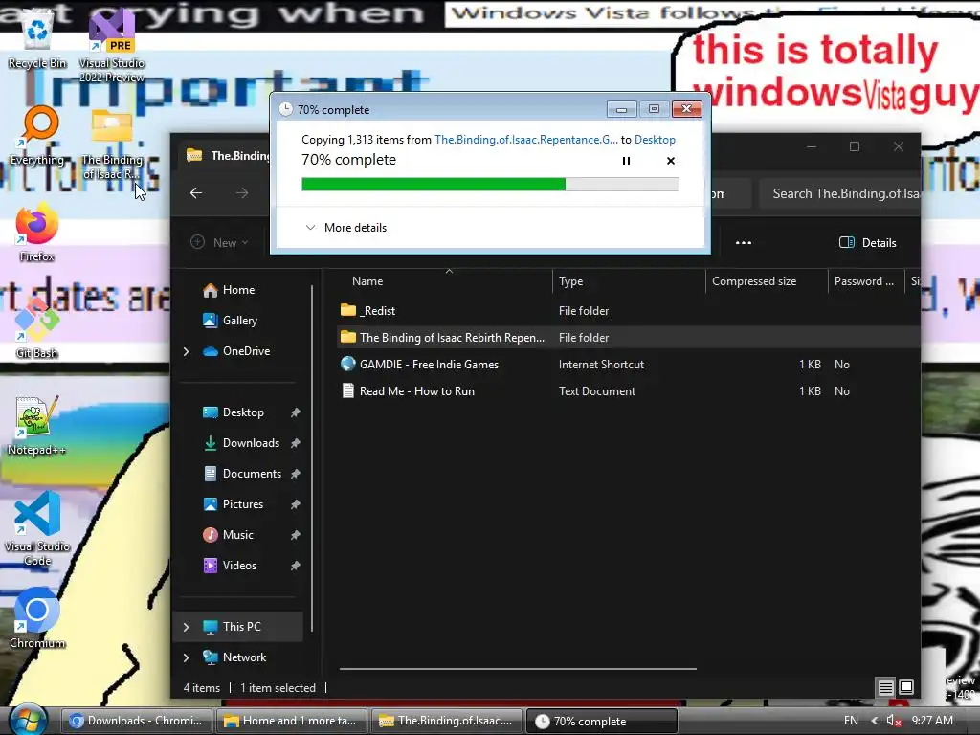Cancel the copy with the X button

point(671,161)
